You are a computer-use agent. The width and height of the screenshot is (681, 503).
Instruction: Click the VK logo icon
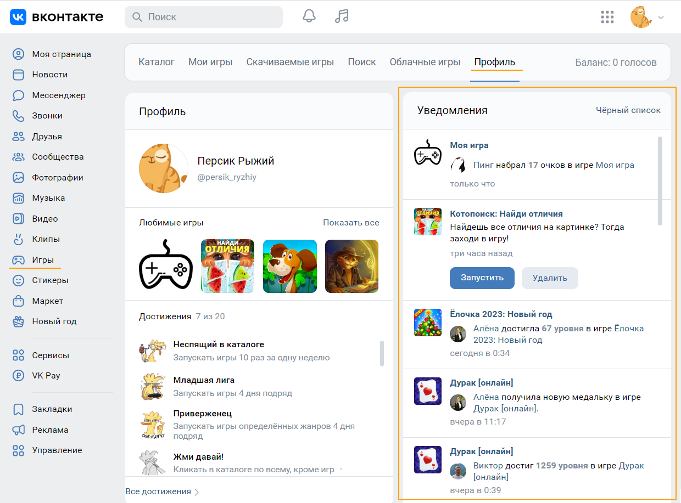[18, 17]
